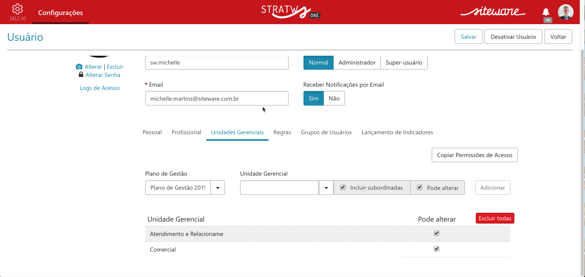Click the Atendimento e Relacioname row
The height and width of the screenshot is (277, 585).
coord(328,234)
